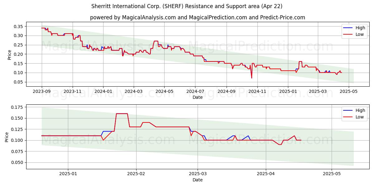Screen dimensions: 374x187
Task: Click the '2024-11' tick label on top chart
Action: point(257,91)
